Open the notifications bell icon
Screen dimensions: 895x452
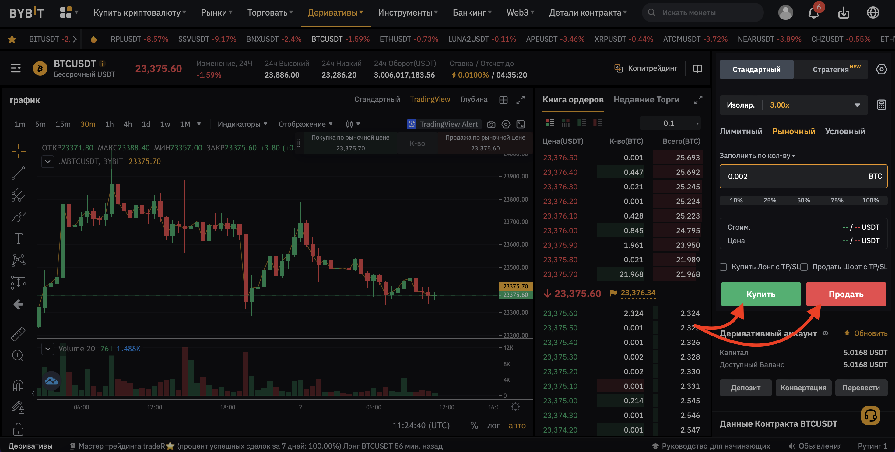[x=813, y=13]
